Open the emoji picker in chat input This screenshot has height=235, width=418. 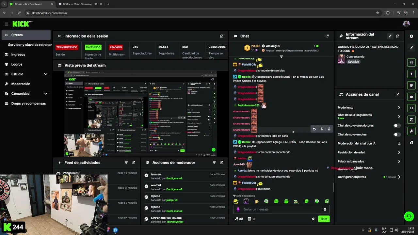tap(325, 210)
